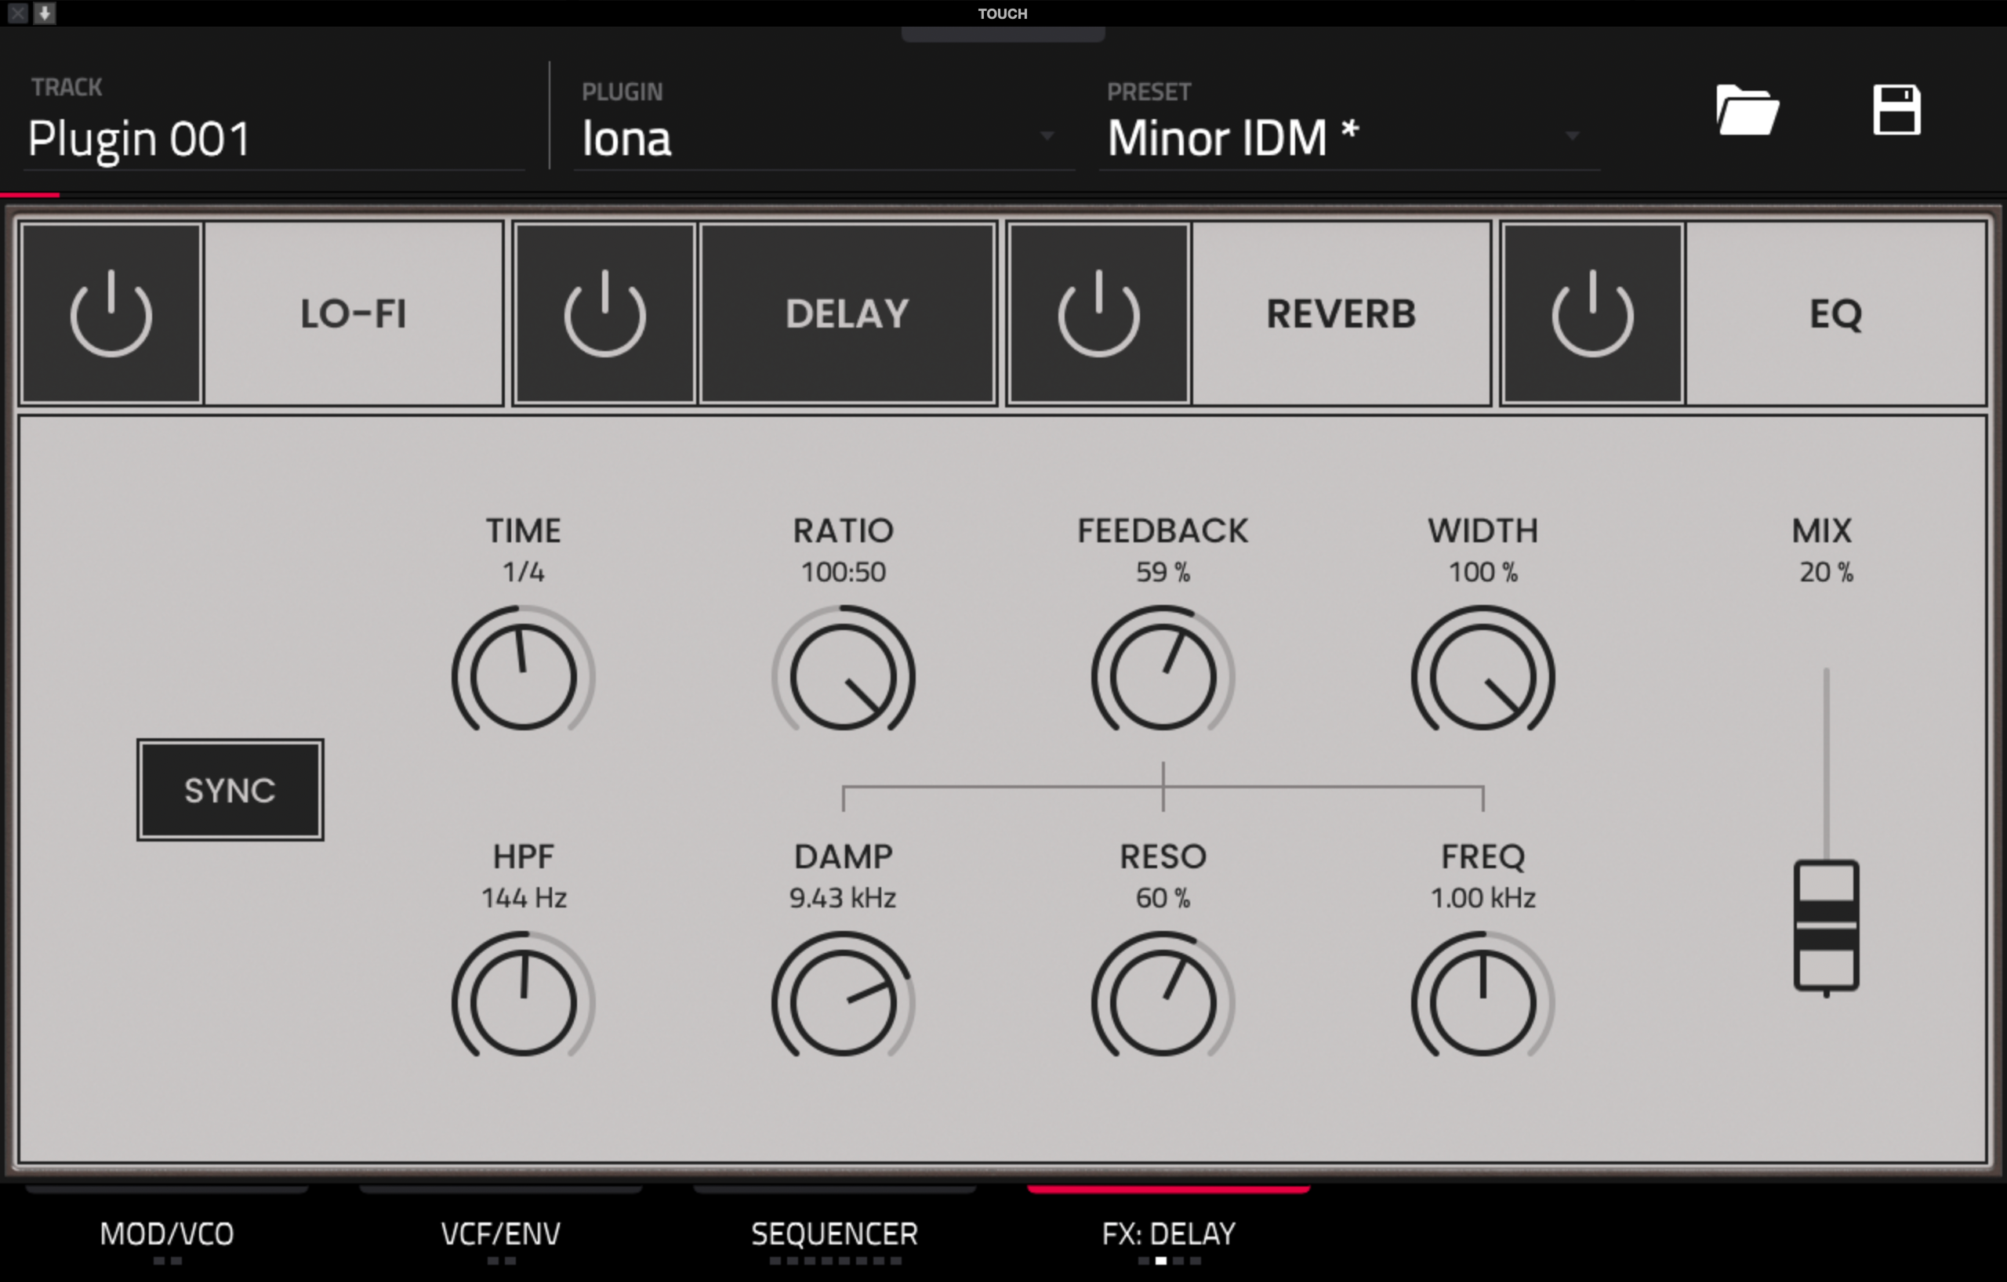Switch to the MOD/VCO tab
Screen dimensions: 2007x1282
pyautogui.click(x=167, y=1233)
